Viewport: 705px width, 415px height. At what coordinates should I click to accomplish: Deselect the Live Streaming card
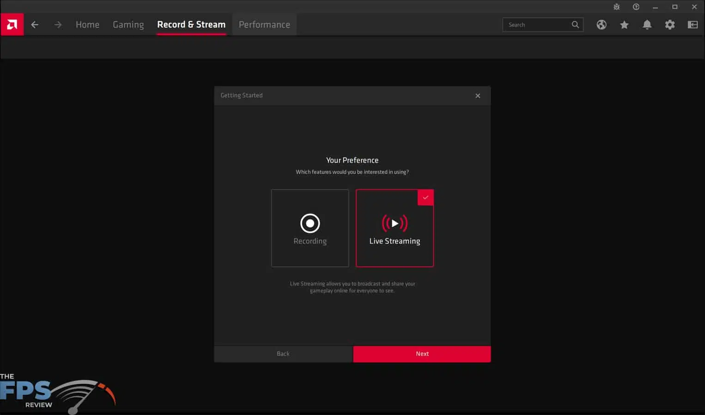click(395, 228)
